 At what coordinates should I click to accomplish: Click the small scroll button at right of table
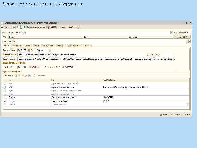tap(188, 104)
